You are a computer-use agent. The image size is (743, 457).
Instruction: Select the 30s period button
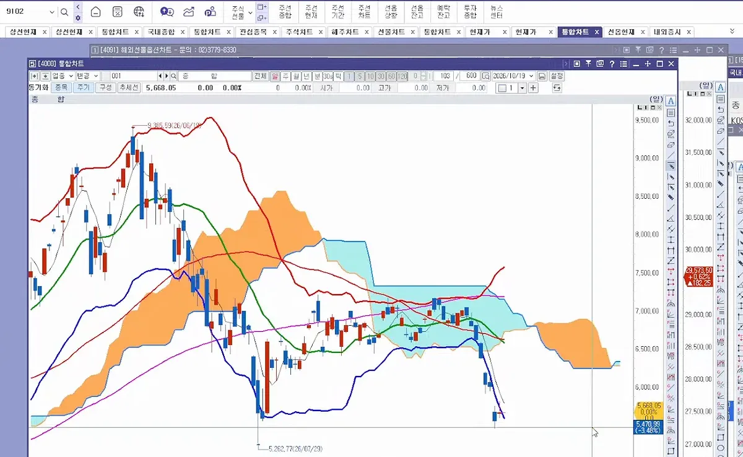pos(328,76)
